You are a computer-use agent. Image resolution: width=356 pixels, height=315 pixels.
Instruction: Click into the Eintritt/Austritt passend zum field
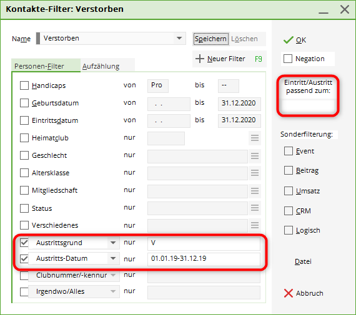point(308,105)
